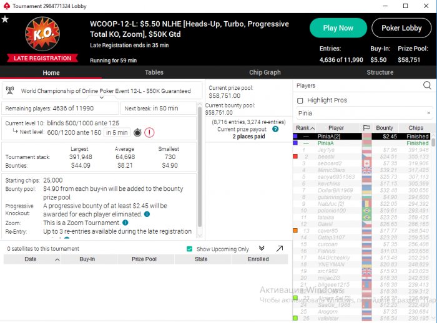
Task: Click the K.O. tournament logo
Action: click(x=42, y=34)
